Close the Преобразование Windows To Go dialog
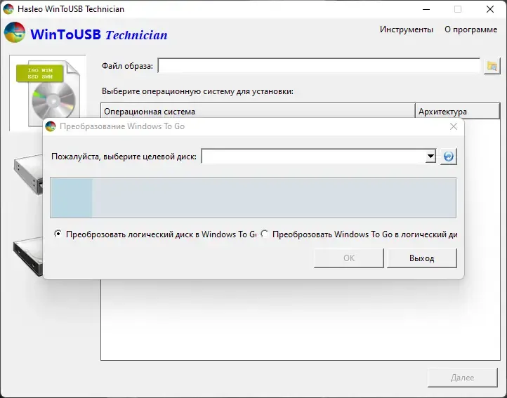Screen dimensions: 507x398 (454, 126)
